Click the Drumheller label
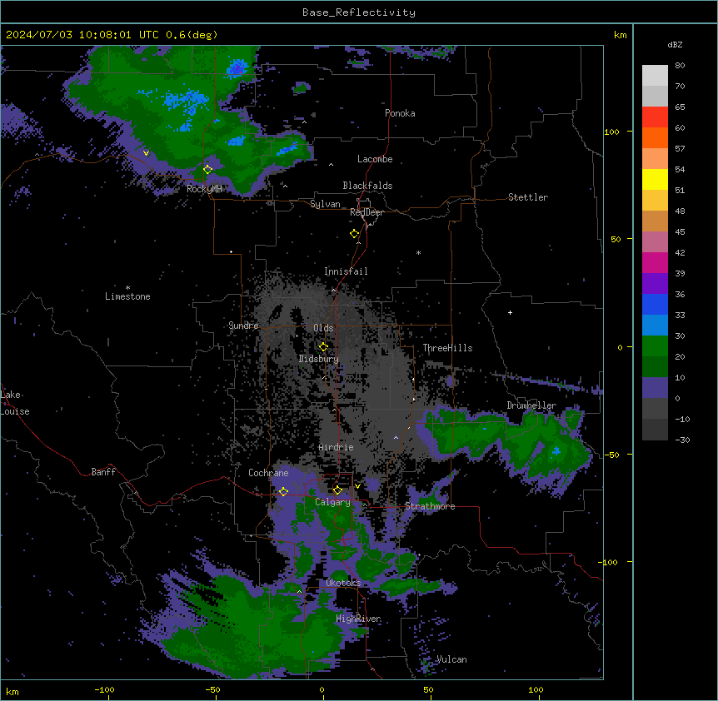 pyautogui.click(x=531, y=405)
